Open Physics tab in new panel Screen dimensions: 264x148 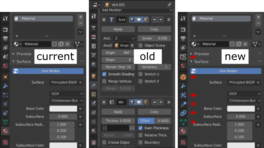(183, 104)
